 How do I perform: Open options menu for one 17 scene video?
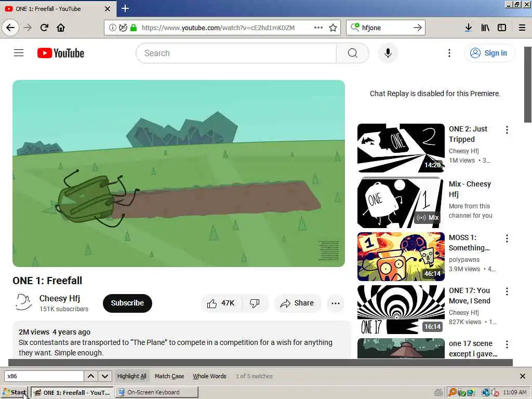tap(507, 344)
